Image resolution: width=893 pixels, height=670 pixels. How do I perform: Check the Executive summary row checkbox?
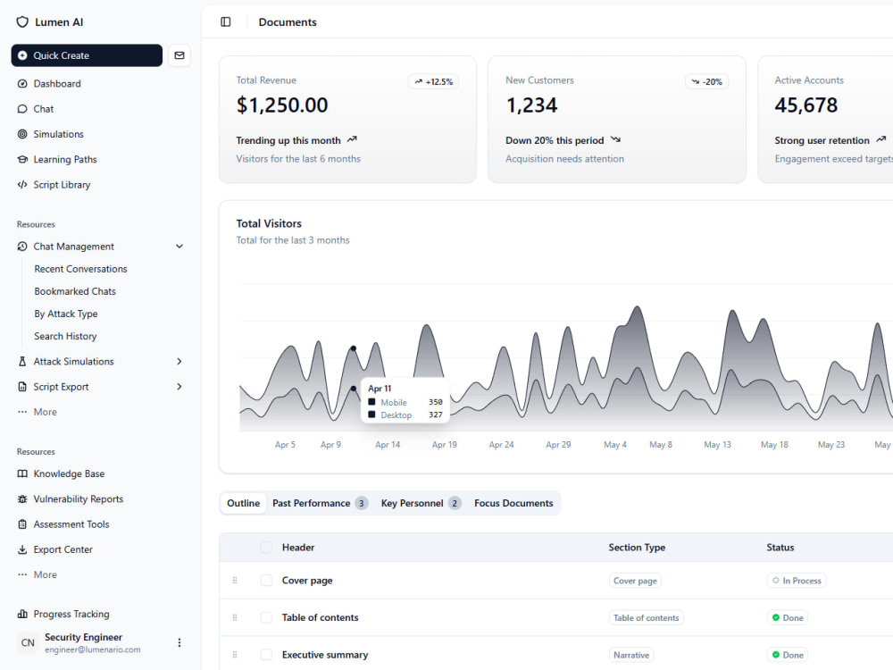coord(266,655)
